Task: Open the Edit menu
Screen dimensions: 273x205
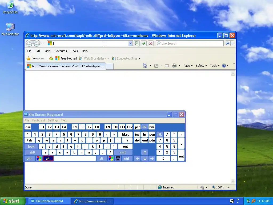Action: click(38, 51)
